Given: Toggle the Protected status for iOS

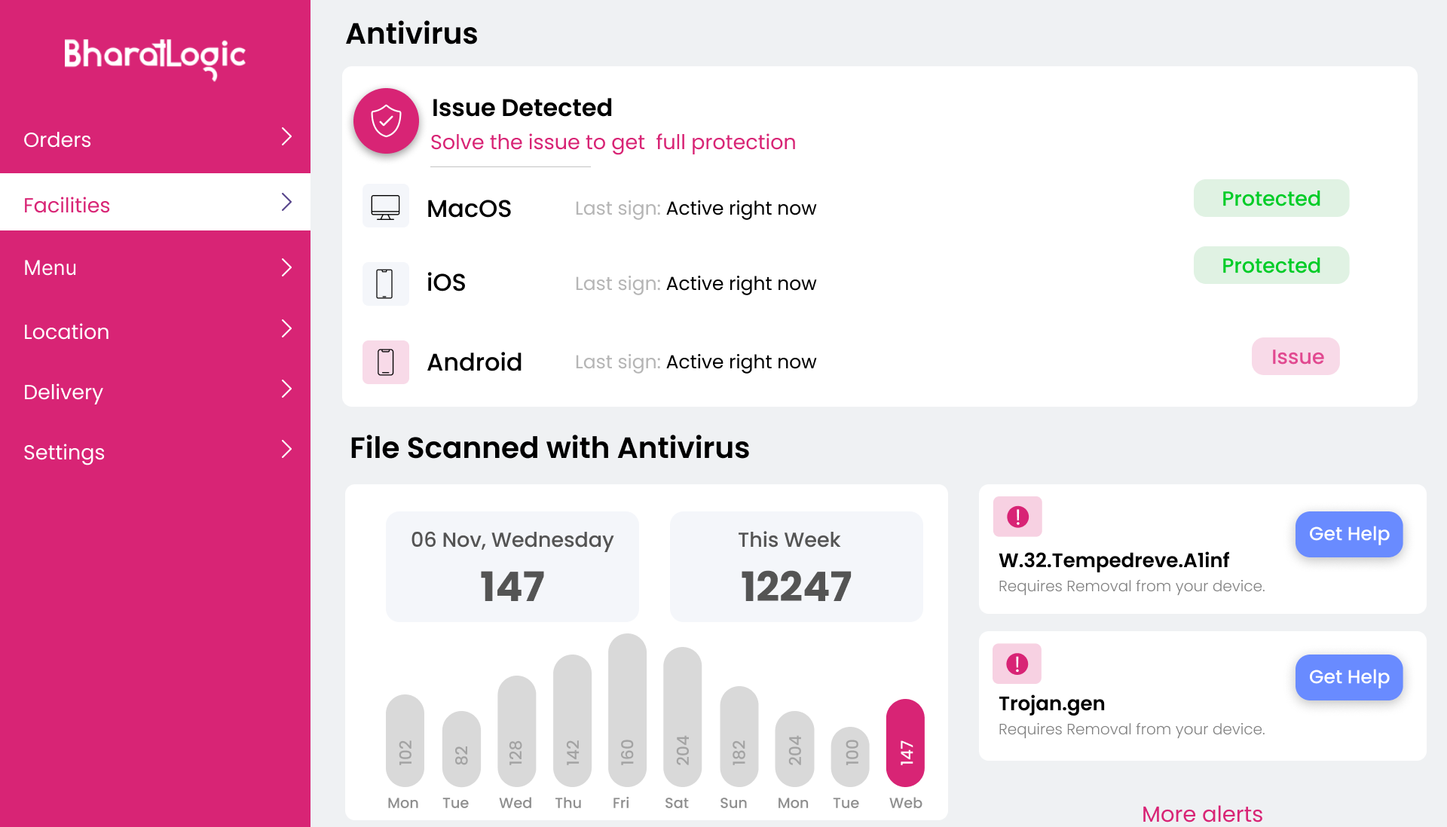Looking at the screenshot, I should click(1271, 265).
